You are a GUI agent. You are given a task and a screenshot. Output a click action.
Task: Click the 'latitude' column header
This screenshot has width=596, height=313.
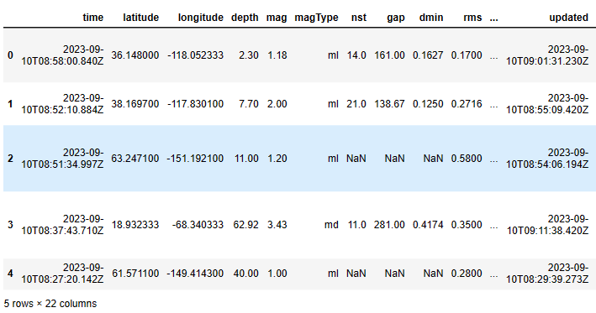click(x=140, y=18)
